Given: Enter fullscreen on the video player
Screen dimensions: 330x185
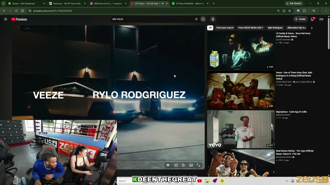Looking at the screenshot, I should (x=199, y=165).
